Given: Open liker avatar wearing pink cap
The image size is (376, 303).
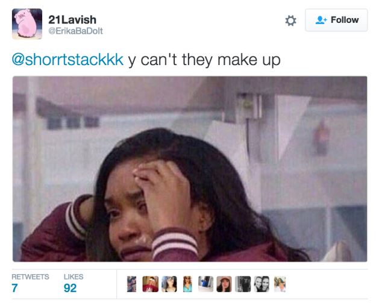Looking at the screenshot, I should pyautogui.click(x=224, y=284).
